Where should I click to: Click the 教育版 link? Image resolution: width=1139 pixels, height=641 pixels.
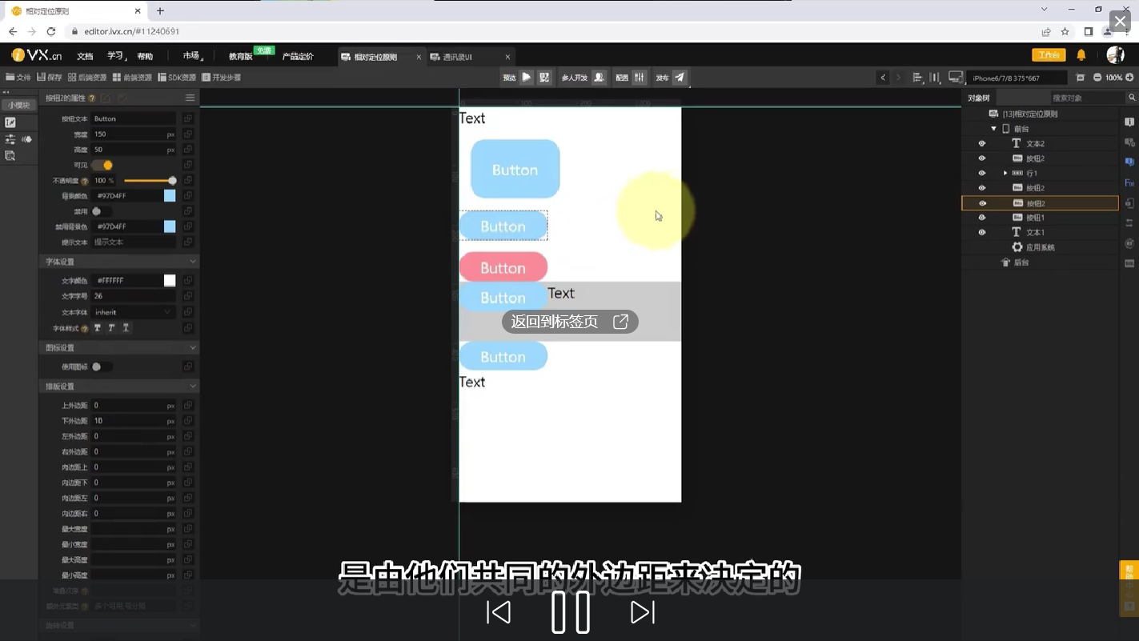(241, 56)
